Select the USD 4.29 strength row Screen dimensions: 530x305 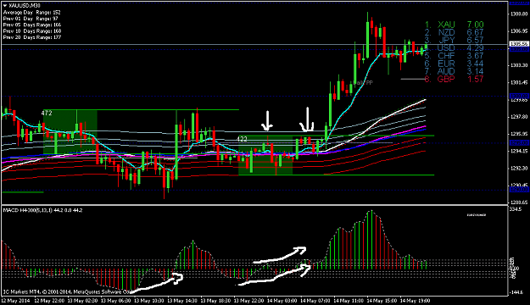[x=455, y=48]
